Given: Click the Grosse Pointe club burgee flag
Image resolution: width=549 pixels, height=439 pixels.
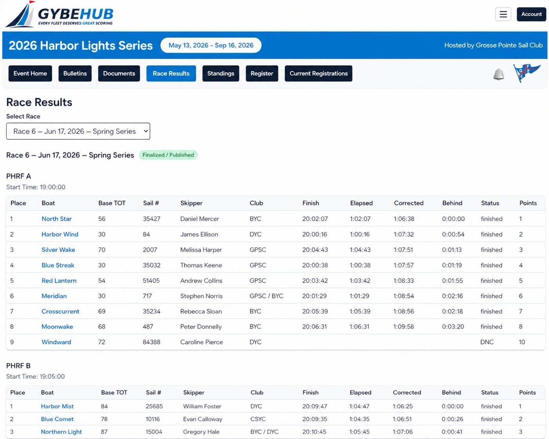Looking at the screenshot, I should 527,73.
